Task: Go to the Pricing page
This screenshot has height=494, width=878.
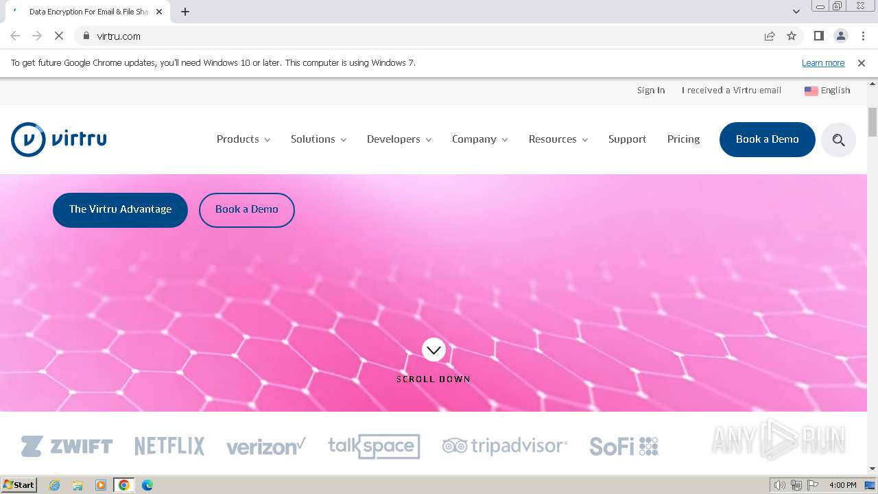Action: pyautogui.click(x=683, y=139)
